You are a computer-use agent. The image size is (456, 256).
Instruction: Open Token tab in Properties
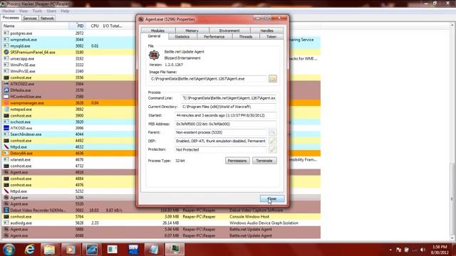(271, 37)
